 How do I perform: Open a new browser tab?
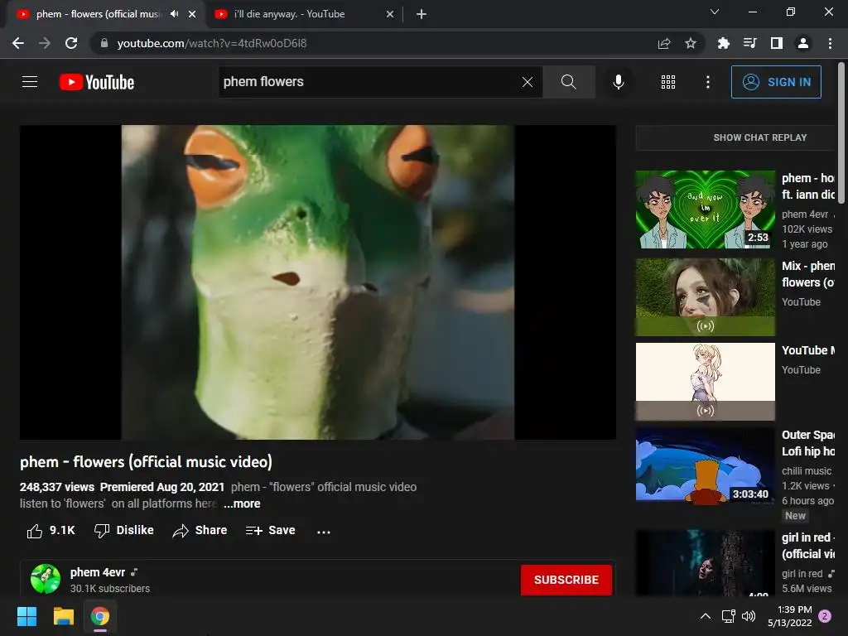coord(422,14)
